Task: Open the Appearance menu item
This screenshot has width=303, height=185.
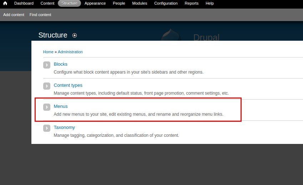Action: click(95, 3)
